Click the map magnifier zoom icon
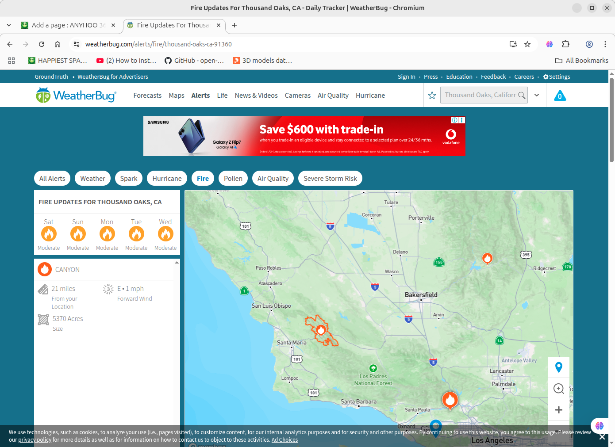Viewport: 615px width, 447px height. pyautogui.click(x=558, y=389)
